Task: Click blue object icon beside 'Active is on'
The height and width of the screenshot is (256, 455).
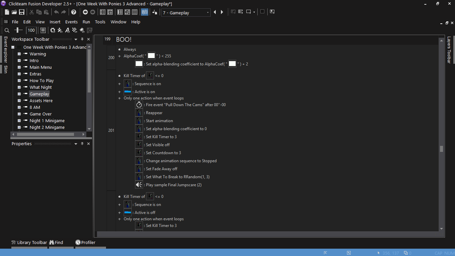Action: [x=128, y=92]
